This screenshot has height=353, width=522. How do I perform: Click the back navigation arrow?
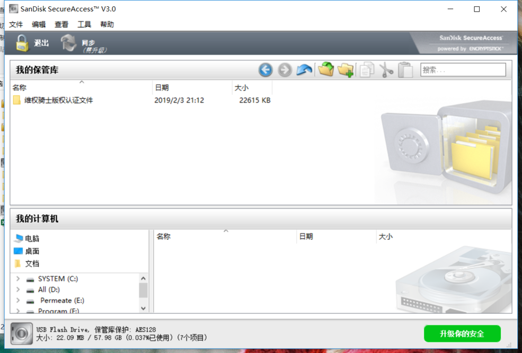pyautogui.click(x=266, y=69)
